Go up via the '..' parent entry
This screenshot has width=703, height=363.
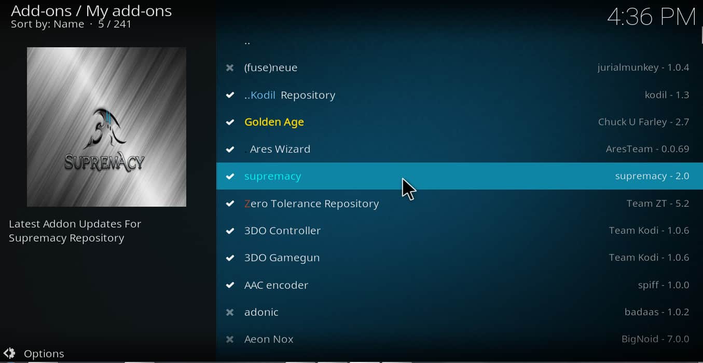point(460,41)
